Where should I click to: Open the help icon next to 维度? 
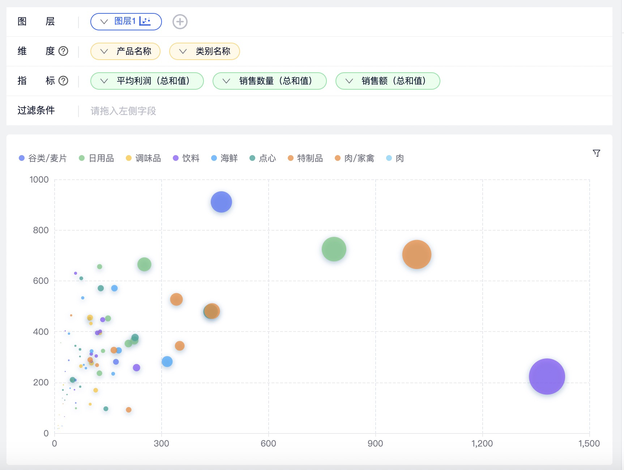(x=63, y=51)
